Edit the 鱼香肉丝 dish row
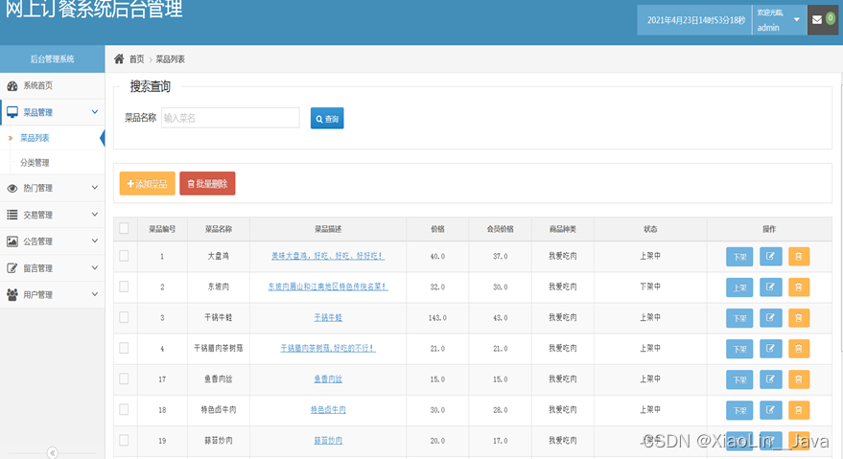Image resolution: width=843 pixels, height=459 pixels. (x=770, y=379)
